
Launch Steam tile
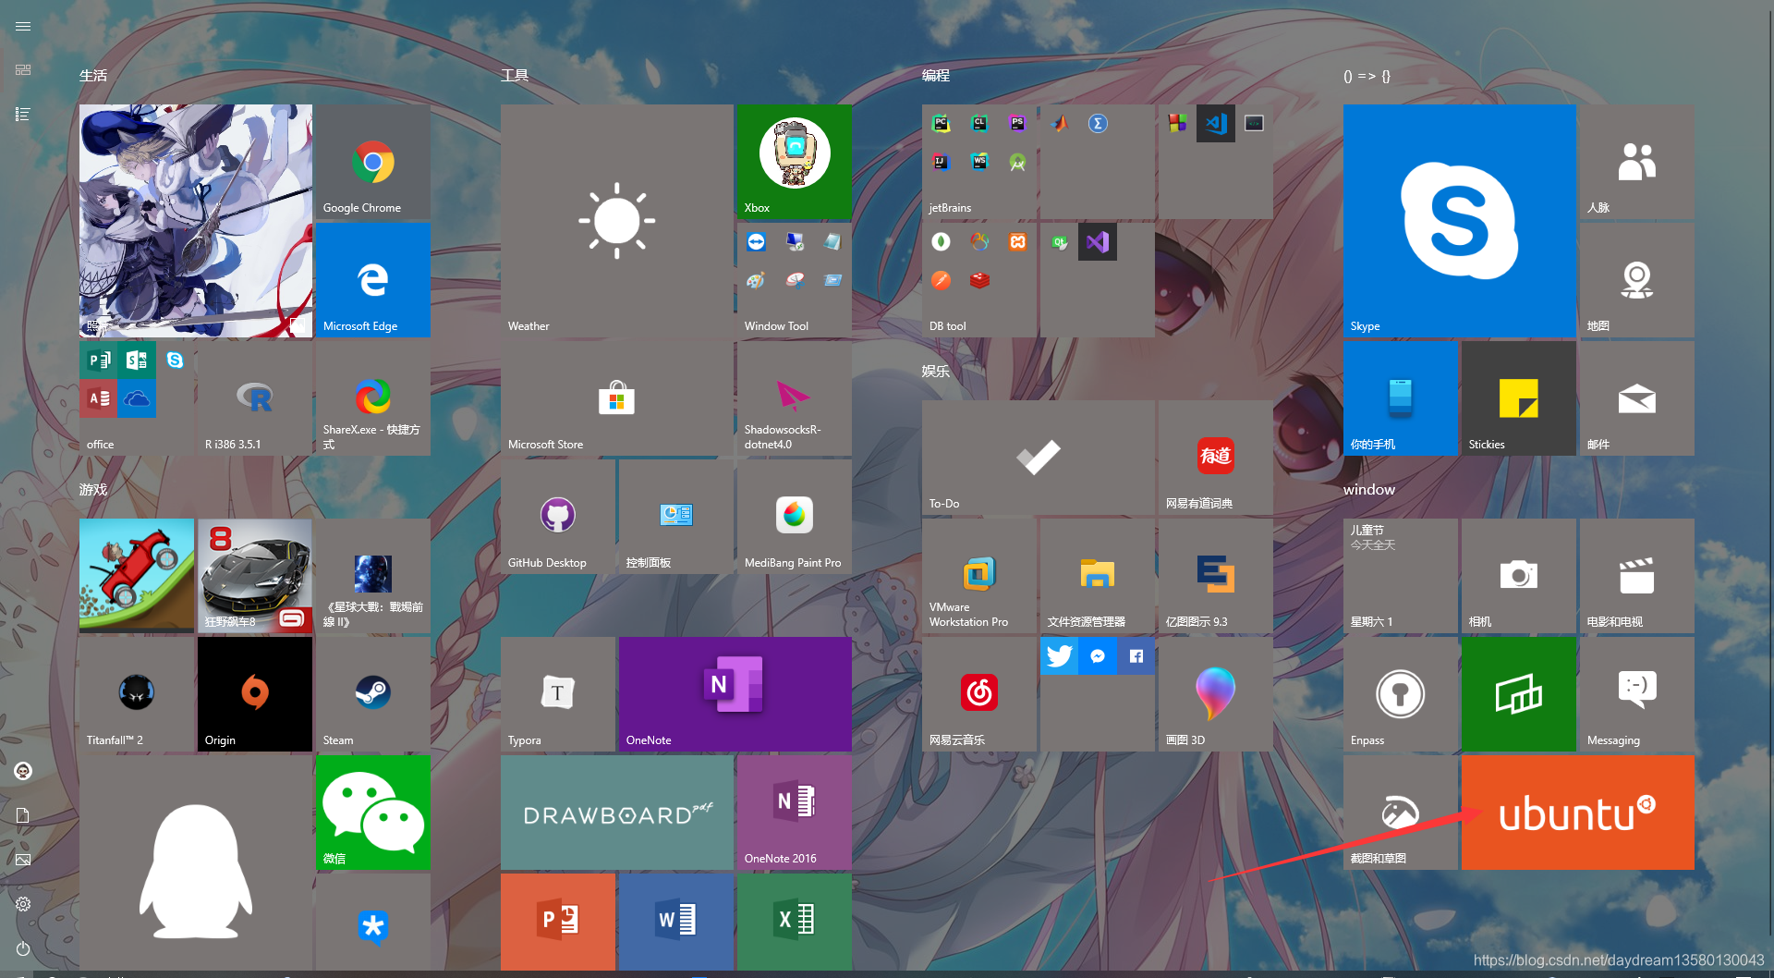point(373,694)
